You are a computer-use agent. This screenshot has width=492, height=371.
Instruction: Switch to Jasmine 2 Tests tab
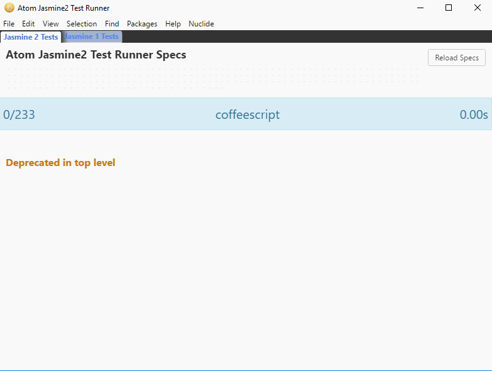[x=31, y=37]
